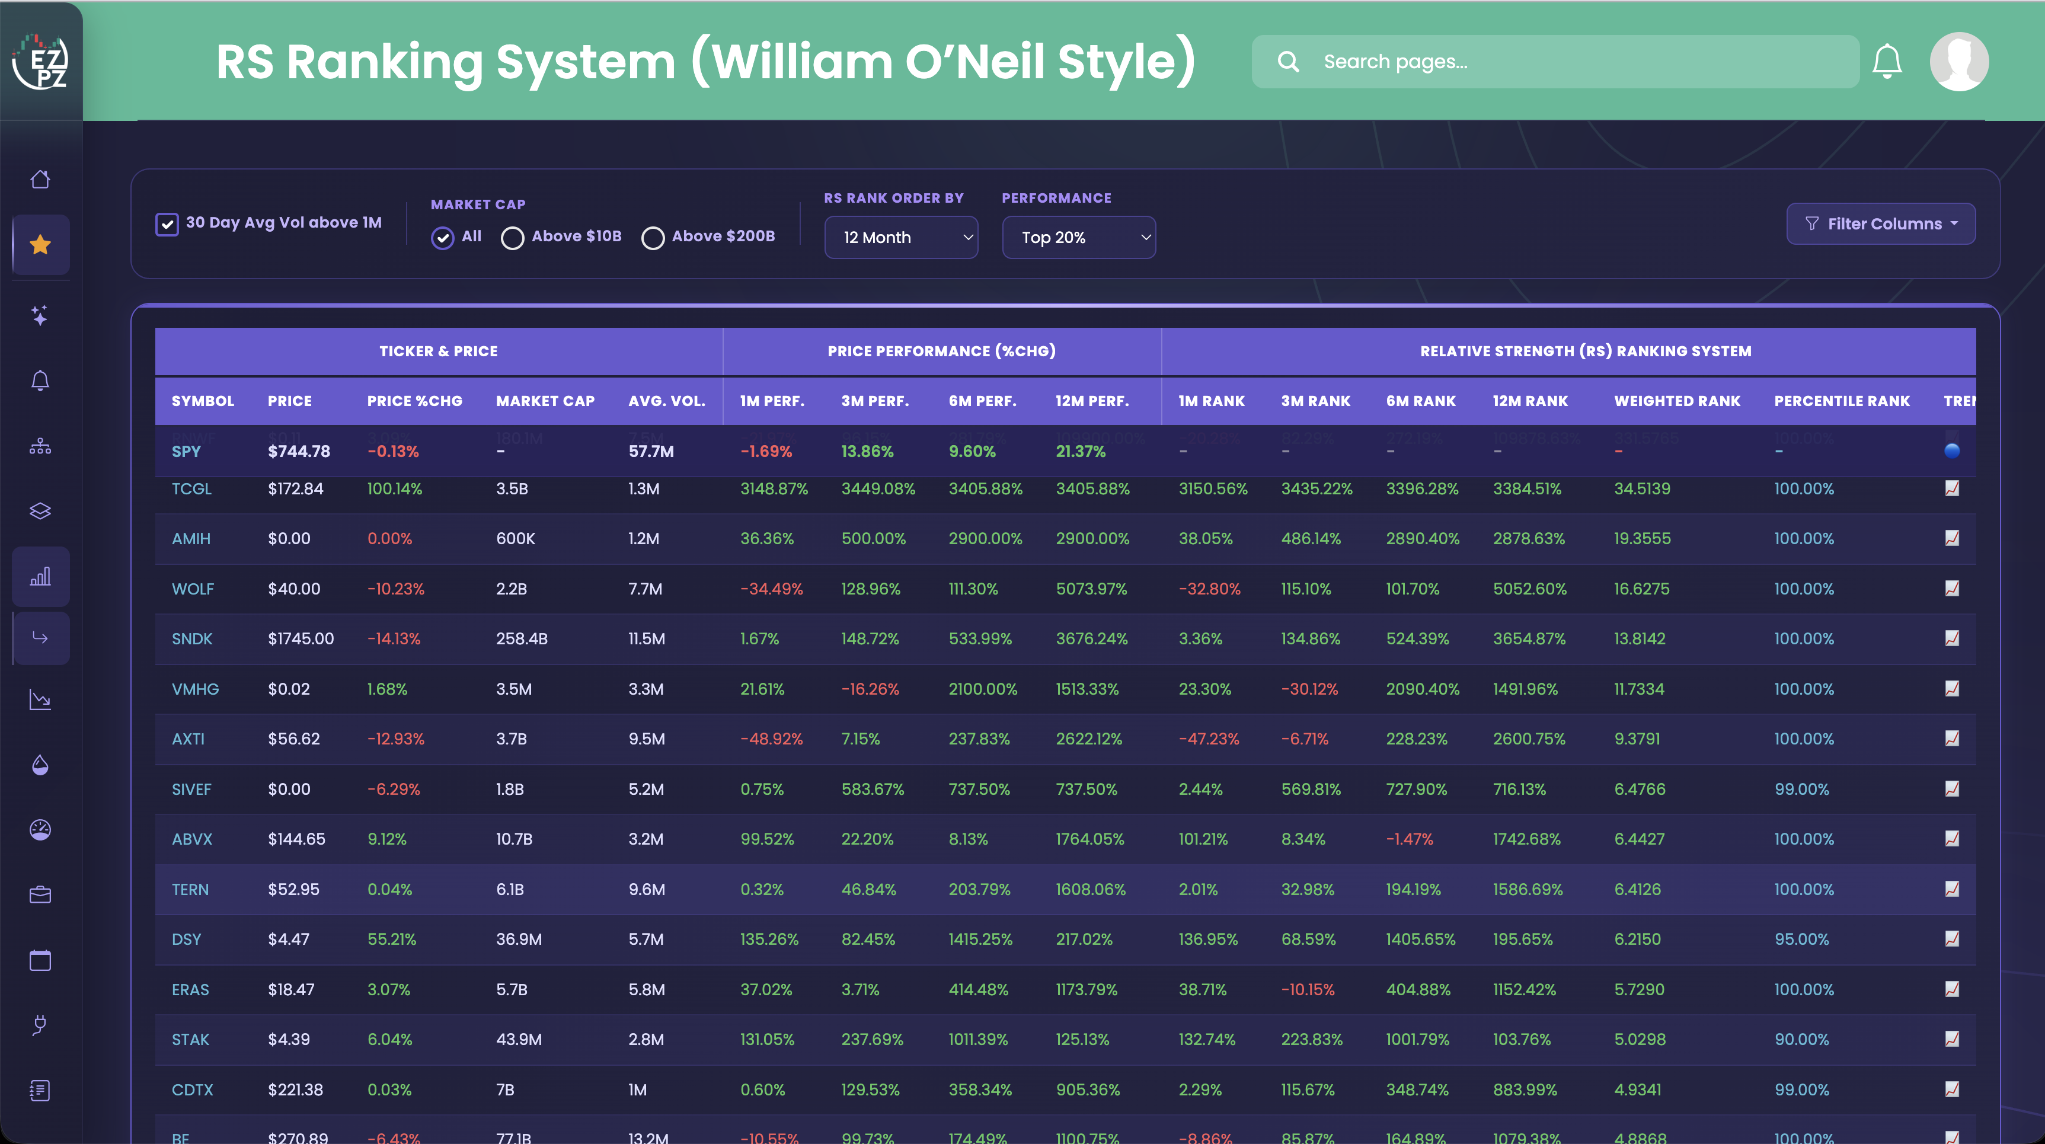Select the star favorites sidebar icon
This screenshot has width=2045, height=1144.
pyautogui.click(x=40, y=245)
